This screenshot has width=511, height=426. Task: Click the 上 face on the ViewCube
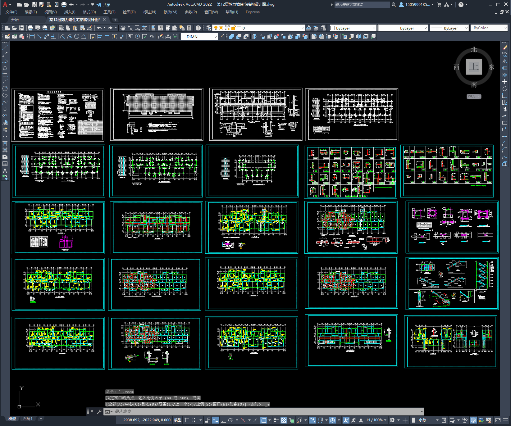coord(474,67)
